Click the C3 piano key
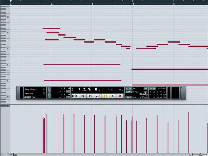 [5, 49]
